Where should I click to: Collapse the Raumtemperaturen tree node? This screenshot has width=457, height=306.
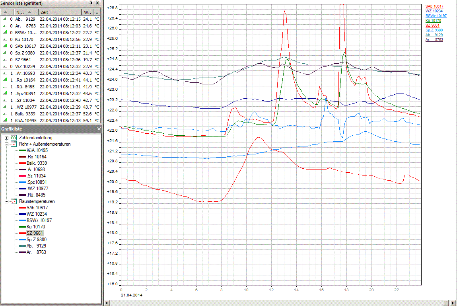coord(6,201)
